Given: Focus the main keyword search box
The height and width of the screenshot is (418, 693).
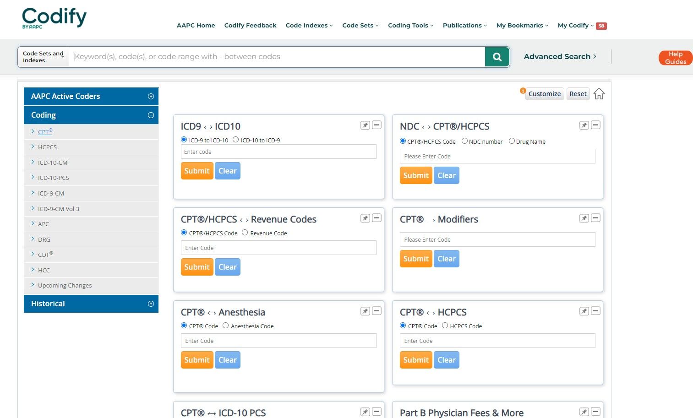Looking at the screenshot, I should point(277,57).
